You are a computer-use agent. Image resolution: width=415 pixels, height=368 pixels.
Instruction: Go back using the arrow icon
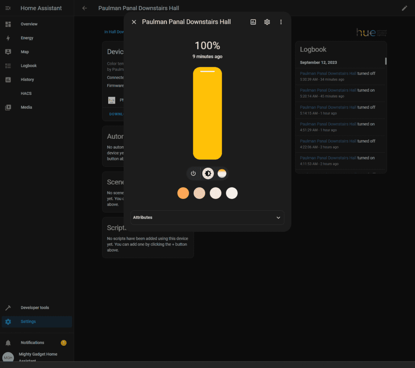[85, 8]
